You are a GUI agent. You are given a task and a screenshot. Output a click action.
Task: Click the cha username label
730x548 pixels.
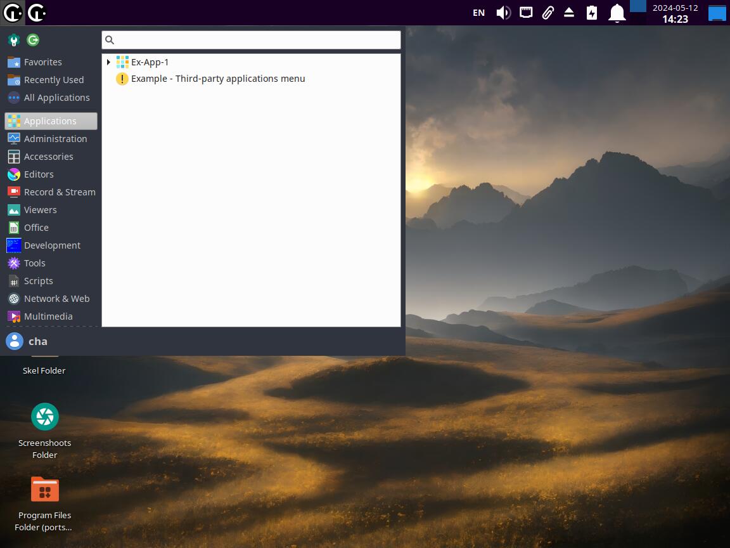38,341
